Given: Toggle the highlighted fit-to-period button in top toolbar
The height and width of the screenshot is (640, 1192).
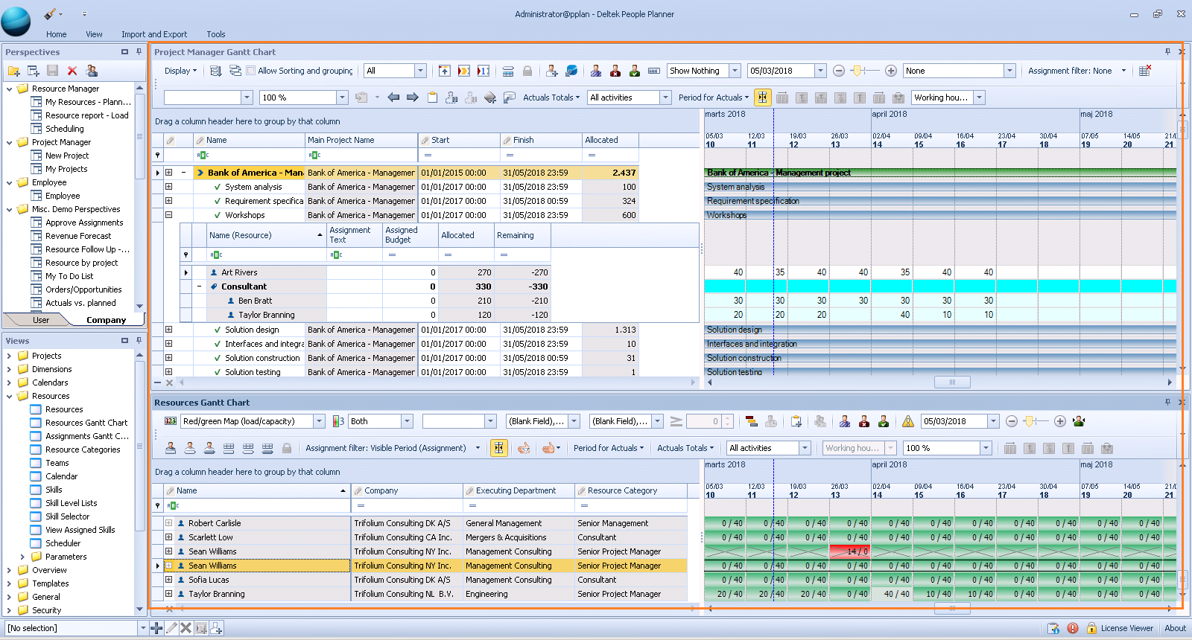Looking at the screenshot, I should pos(762,97).
